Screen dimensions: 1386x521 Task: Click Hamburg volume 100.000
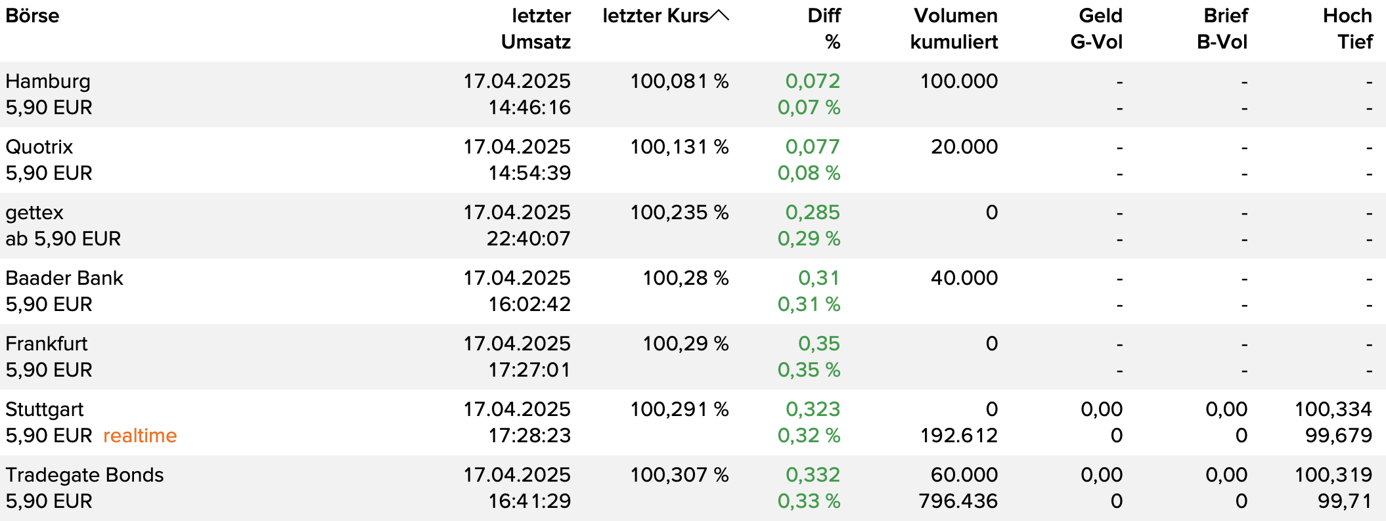(x=958, y=81)
